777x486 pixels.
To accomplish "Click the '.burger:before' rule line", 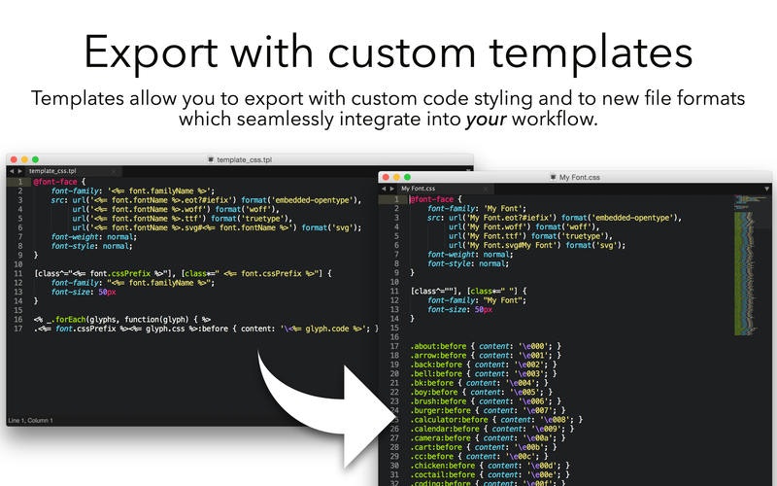I will pyautogui.click(x=488, y=410).
